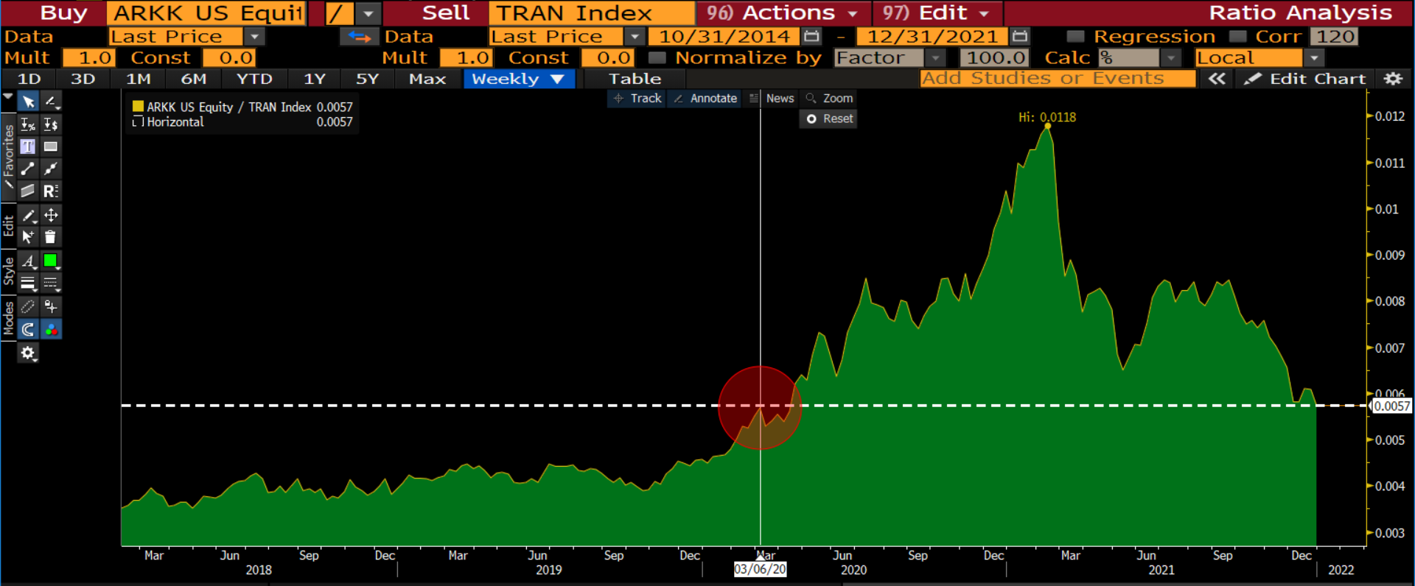
Task: Click the trash delete annotation icon
Action: (x=51, y=237)
